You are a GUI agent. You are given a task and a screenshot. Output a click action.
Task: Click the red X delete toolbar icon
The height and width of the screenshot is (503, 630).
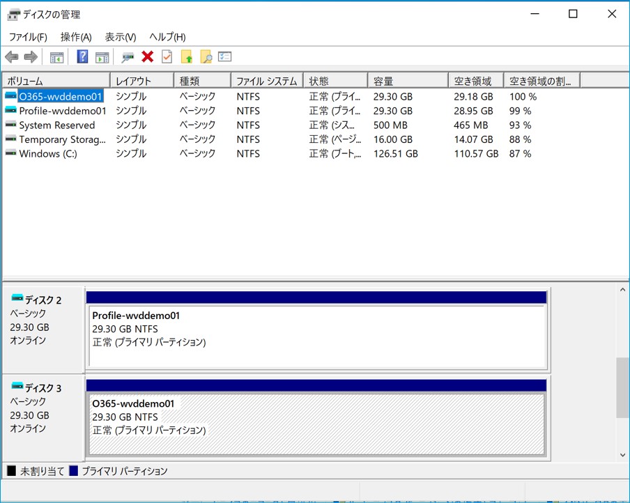(x=147, y=57)
